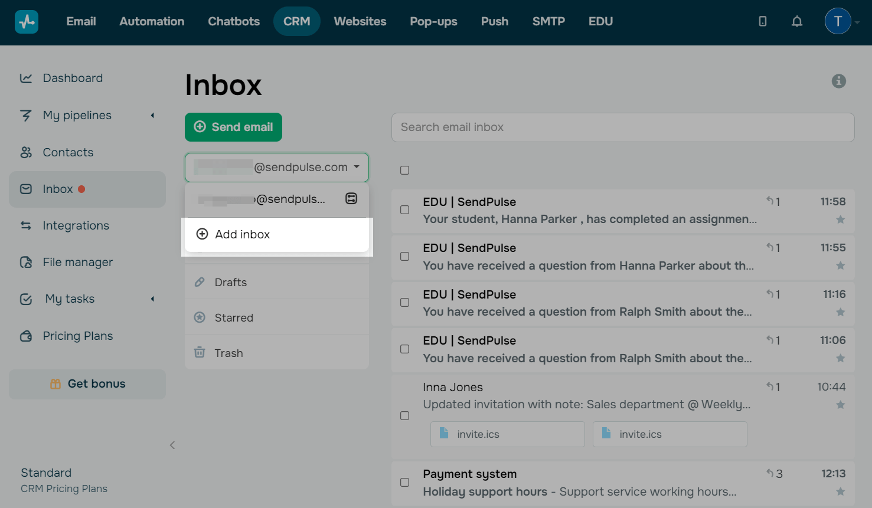Select the CRM top menu tab
The image size is (872, 508).
click(x=297, y=21)
